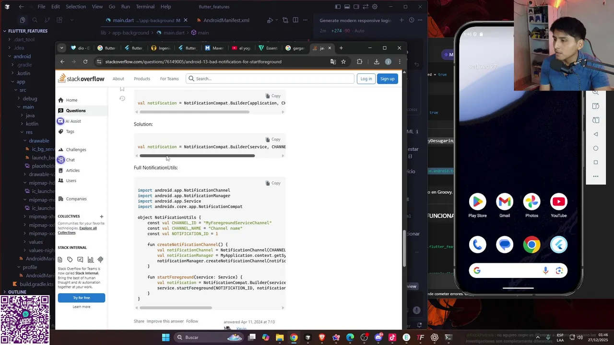The height and width of the screenshot is (345, 614).
Task: Collapse the drawable folder in explorer
Action: pyautogui.click(x=39, y=141)
